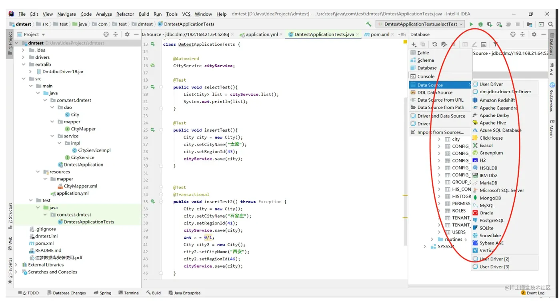Collapse the extralib folder
This screenshot has height=308, width=560.
coord(24,64)
